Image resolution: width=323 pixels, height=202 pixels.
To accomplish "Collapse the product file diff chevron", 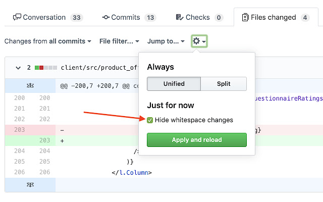I will [19, 67].
